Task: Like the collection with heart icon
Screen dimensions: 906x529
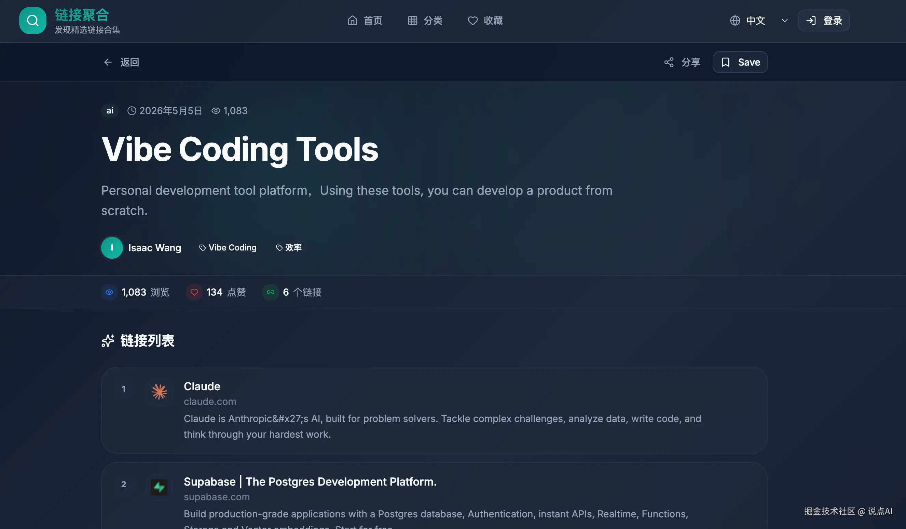Action: click(194, 293)
